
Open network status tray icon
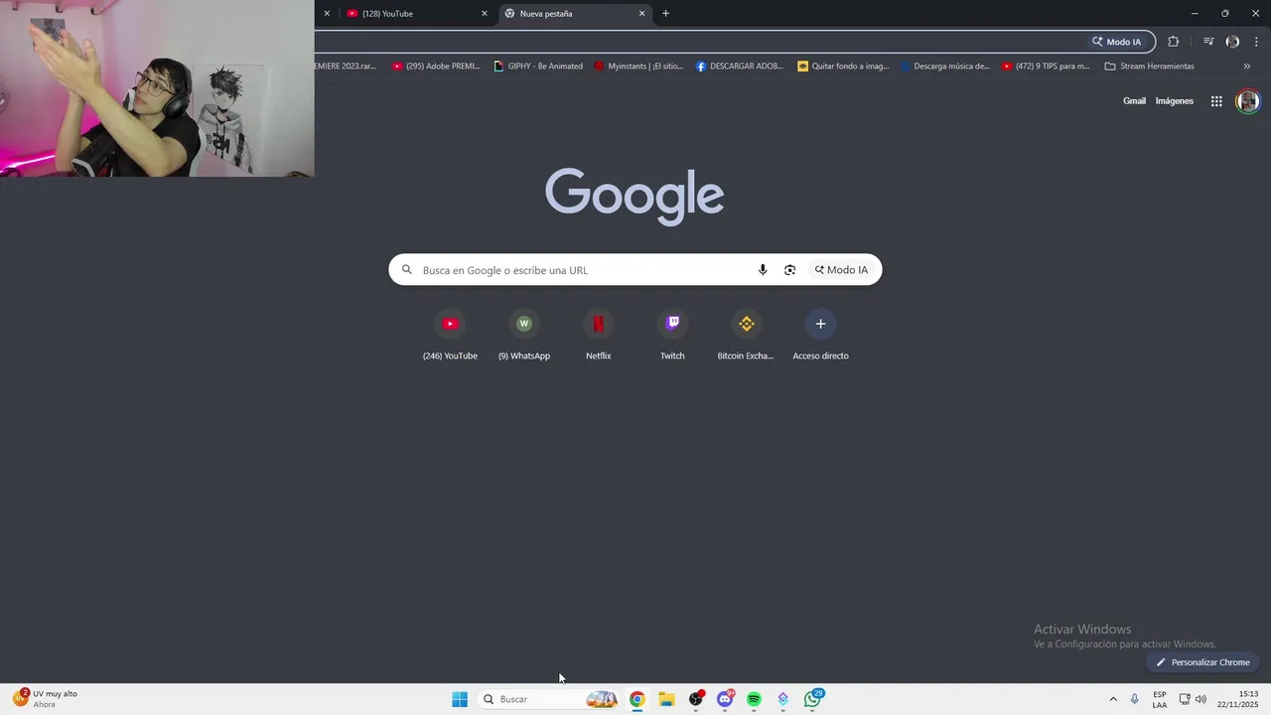[x=1185, y=699]
